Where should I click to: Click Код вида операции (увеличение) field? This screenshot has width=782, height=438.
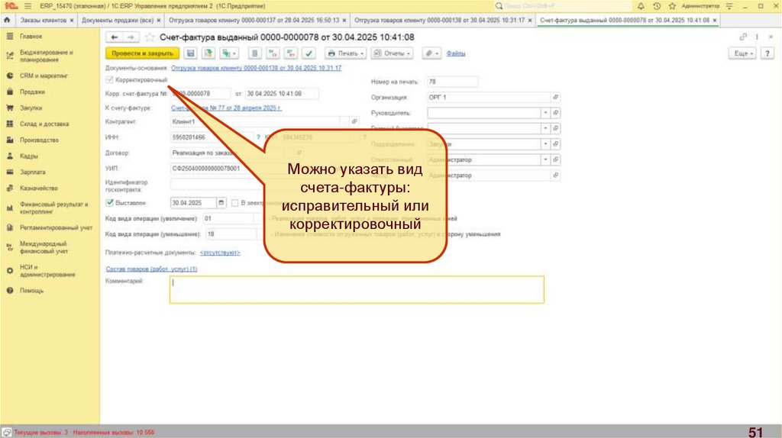(229, 219)
